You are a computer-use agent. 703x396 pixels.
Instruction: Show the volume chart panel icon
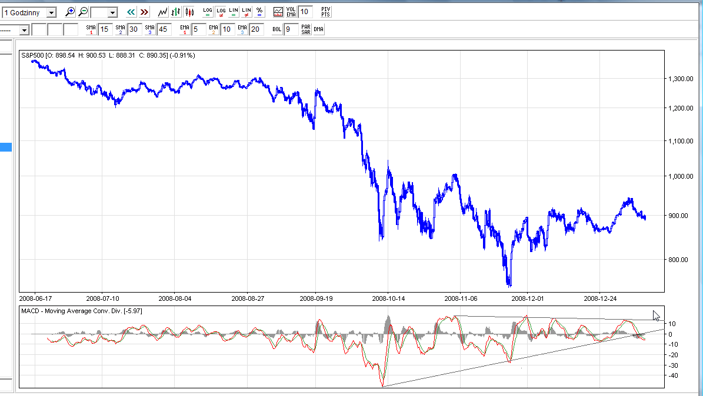(278, 12)
